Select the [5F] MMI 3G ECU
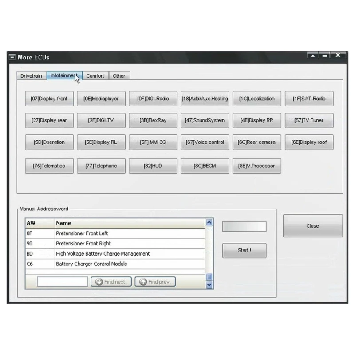The height and width of the screenshot is (355, 355). (153, 142)
